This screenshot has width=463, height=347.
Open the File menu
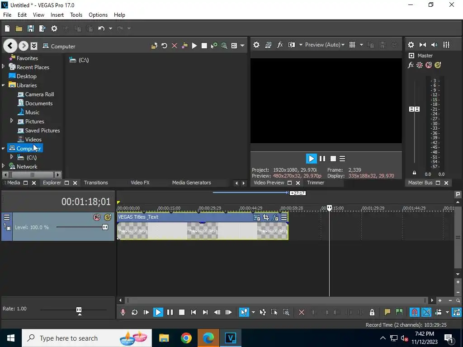pos(7,15)
